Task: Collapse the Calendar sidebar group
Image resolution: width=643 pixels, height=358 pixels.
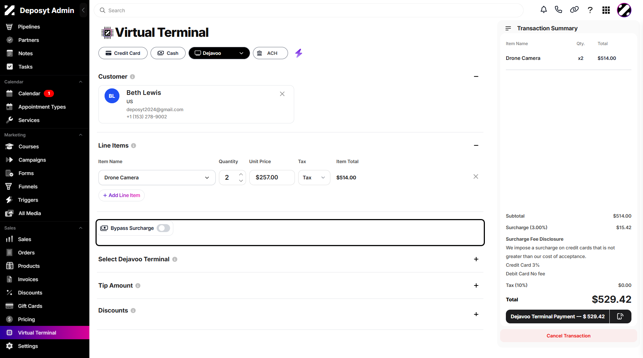Action: click(x=81, y=82)
